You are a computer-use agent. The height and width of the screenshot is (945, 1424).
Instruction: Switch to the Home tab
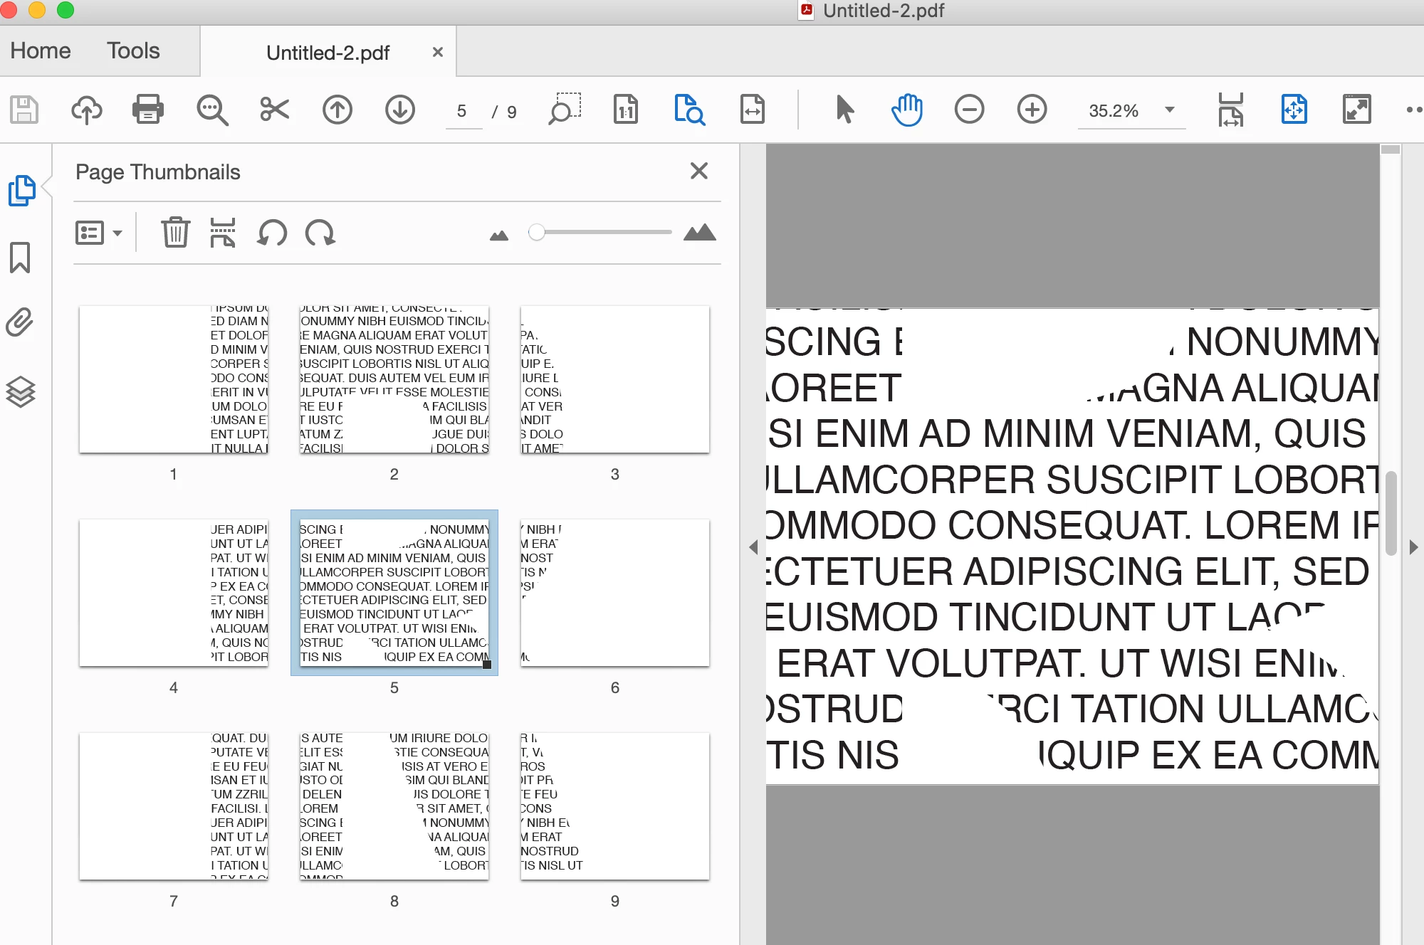coord(41,51)
